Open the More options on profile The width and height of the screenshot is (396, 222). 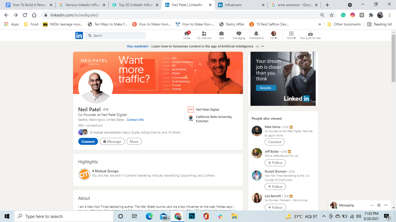[134, 141]
